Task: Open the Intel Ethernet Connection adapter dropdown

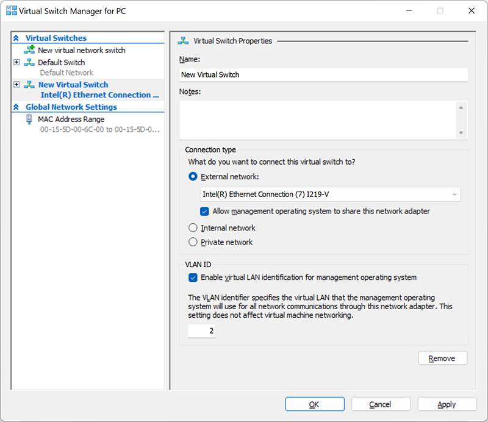Action: pyautogui.click(x=330, y=195)
